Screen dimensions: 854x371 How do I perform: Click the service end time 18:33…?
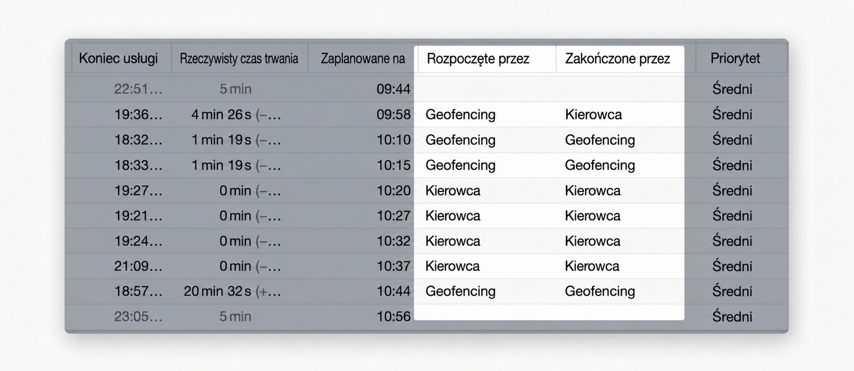point(138,166)
